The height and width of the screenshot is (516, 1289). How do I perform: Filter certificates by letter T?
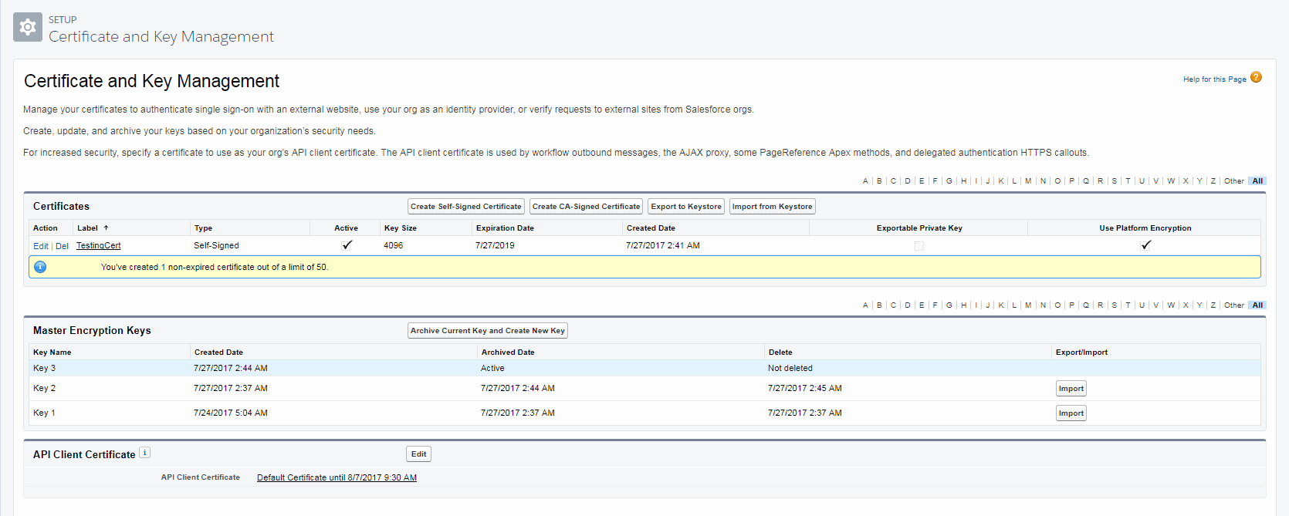pyautogui.click(x=1128, y=181)
